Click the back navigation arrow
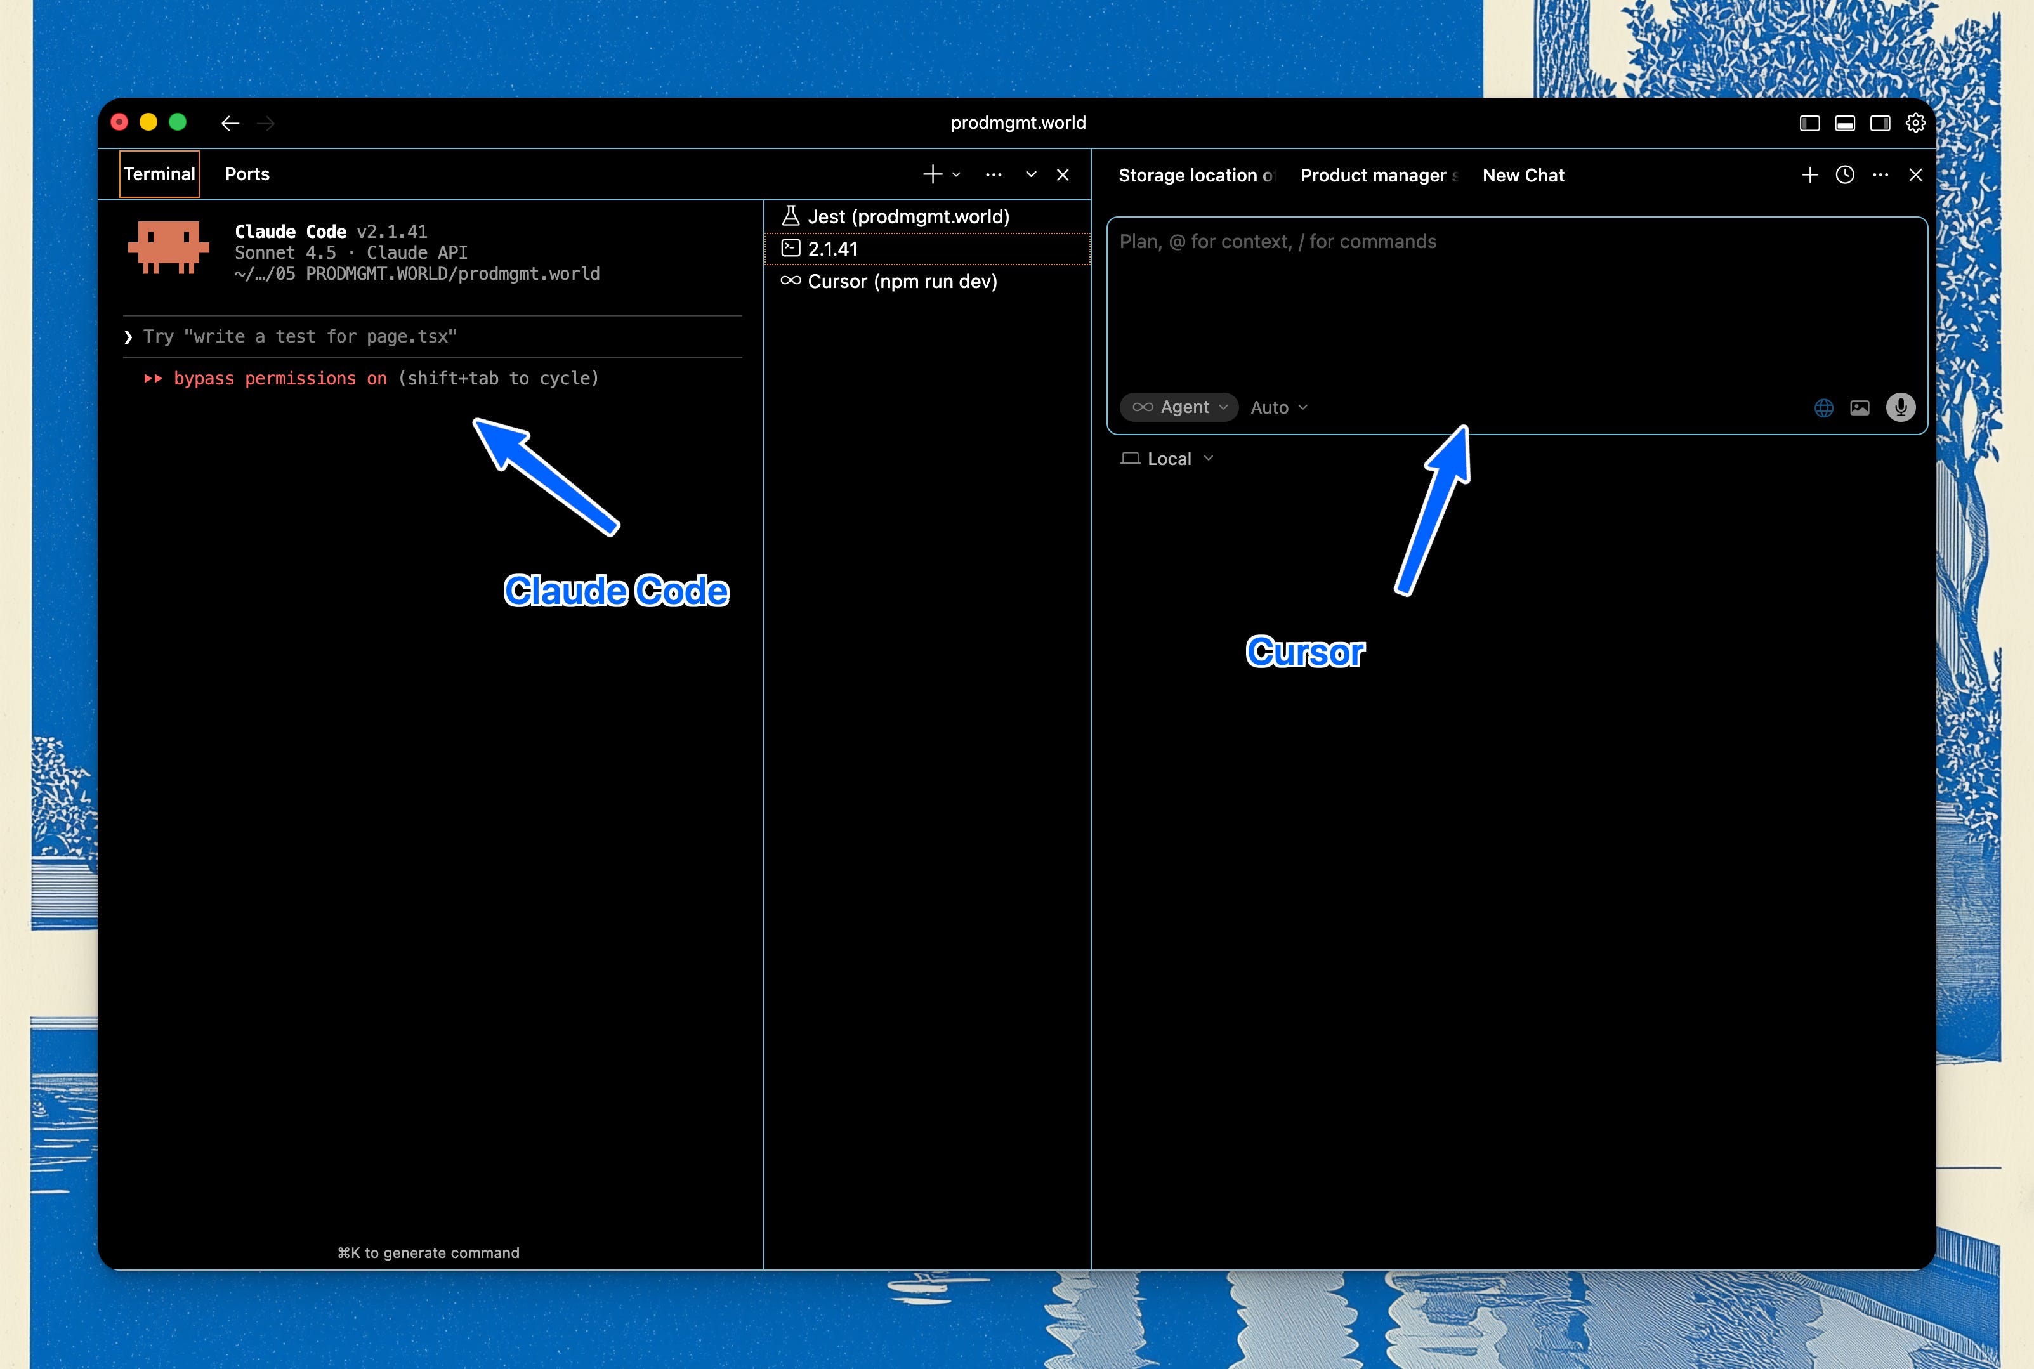The height and width of the screenshot is (1369, 2034). point(230,123)
